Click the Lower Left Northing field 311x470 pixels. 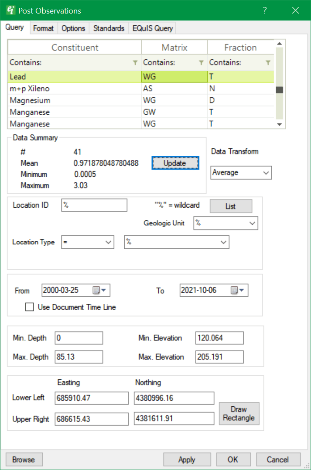click(x=174, y=398)
